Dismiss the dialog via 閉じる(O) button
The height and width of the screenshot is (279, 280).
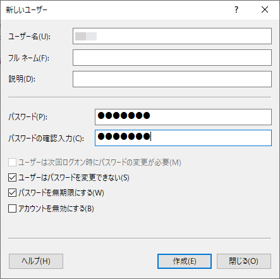click(244, 261)
